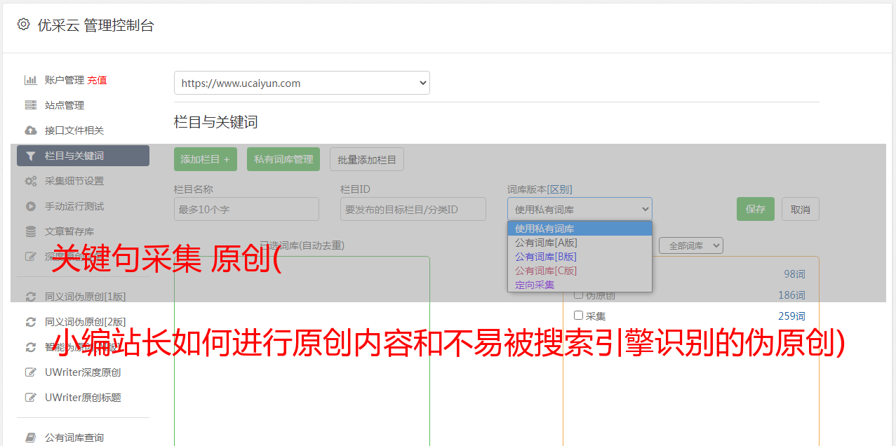Select 使用私有词库 option in list
Screen dimensions: 896x446
click(580, 229)
